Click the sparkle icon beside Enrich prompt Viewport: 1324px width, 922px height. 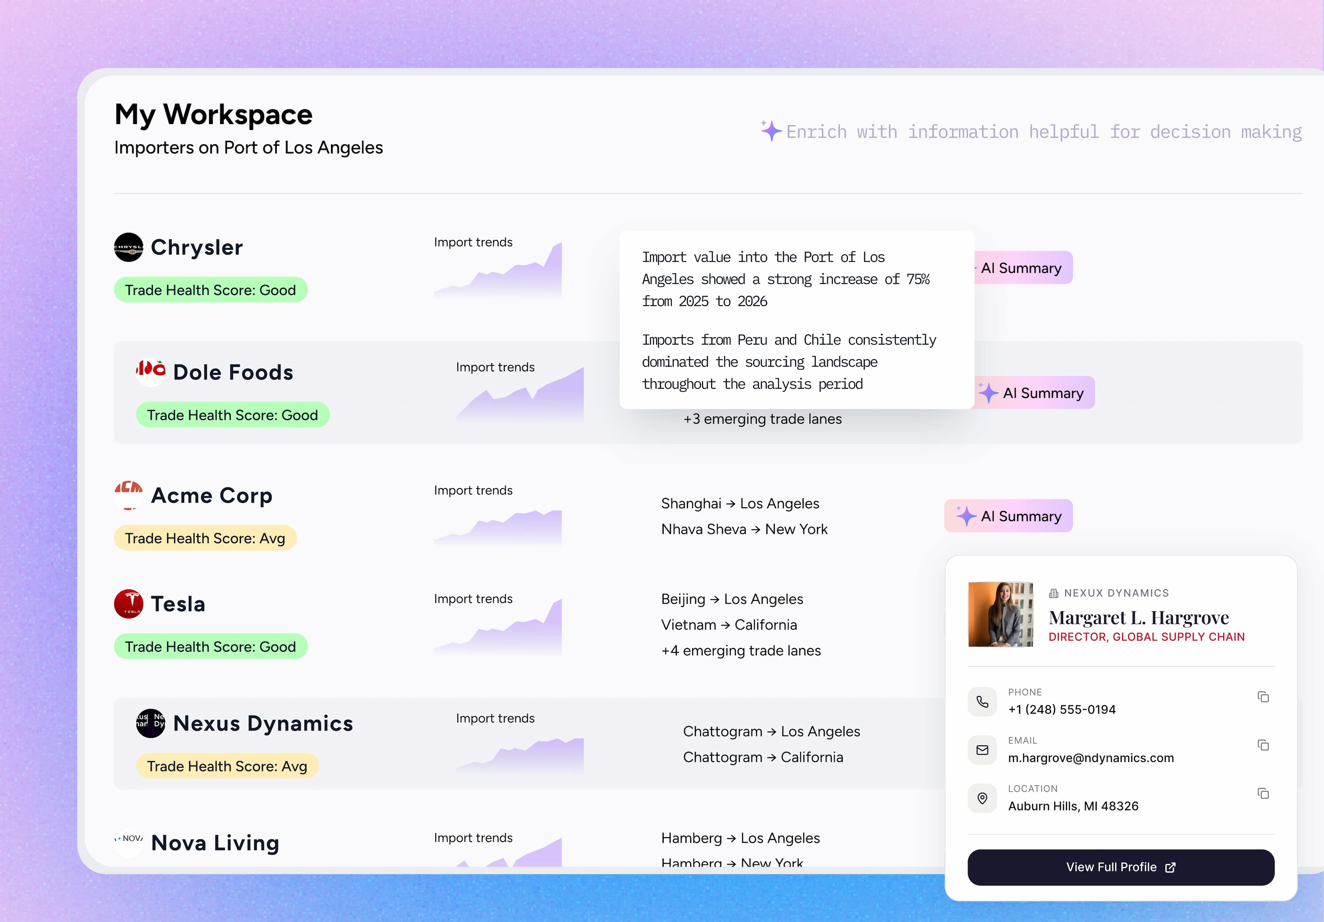tap(771, 131)
